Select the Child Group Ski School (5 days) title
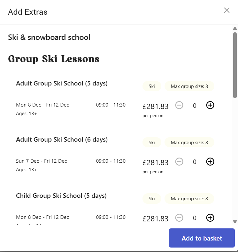Screen dimensions: 238x252 coord(61,196)
